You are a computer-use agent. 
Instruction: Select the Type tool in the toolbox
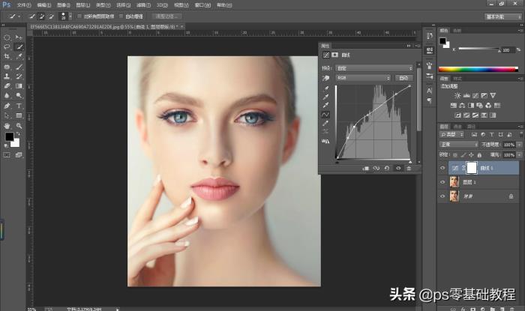click(x=19, y=106)
